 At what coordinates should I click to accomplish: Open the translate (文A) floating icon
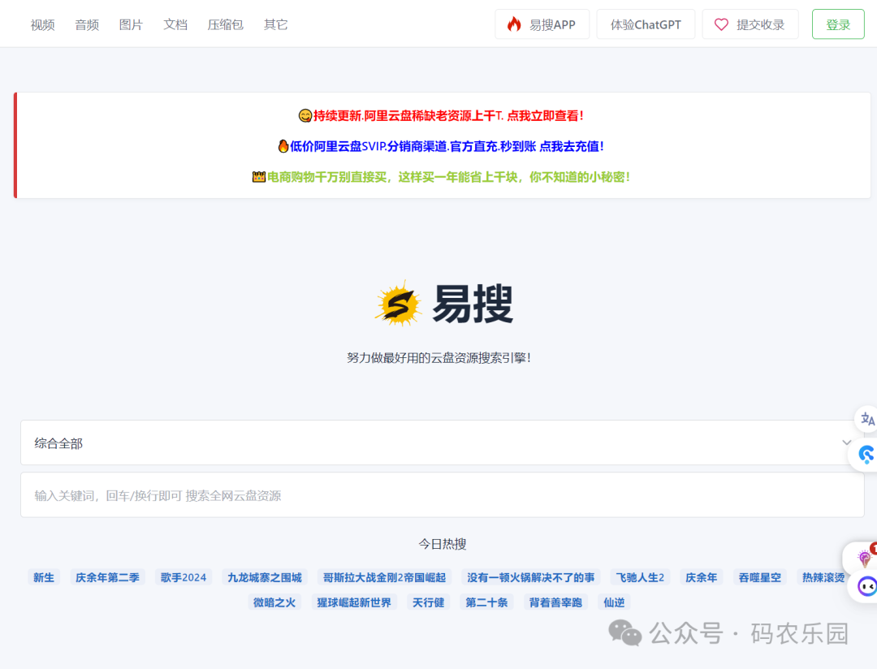click(x=867, y=419)
